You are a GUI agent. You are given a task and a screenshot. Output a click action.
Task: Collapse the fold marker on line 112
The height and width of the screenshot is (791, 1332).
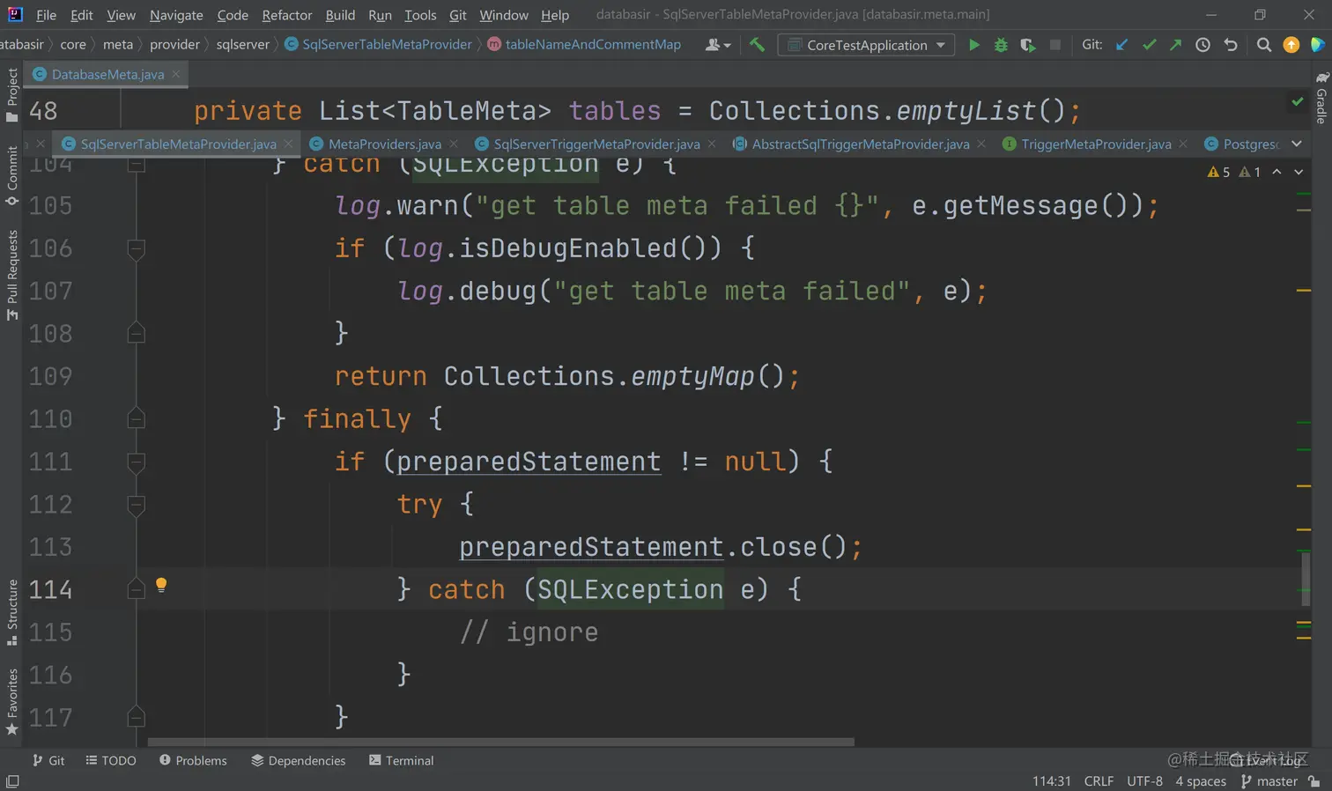(x=137, y=505)
